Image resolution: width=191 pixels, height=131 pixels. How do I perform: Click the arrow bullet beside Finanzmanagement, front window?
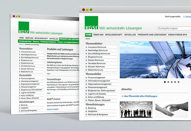(x=86, y=78)
